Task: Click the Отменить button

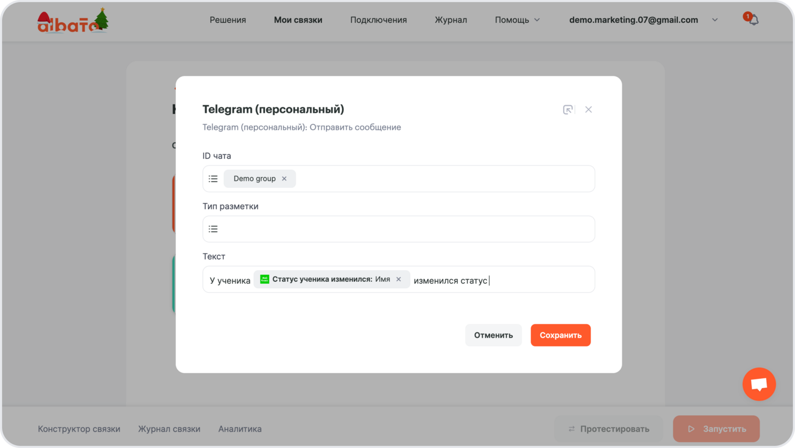Action: (493, 335)
